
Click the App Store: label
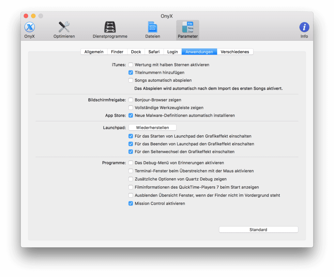click(115, 115)
